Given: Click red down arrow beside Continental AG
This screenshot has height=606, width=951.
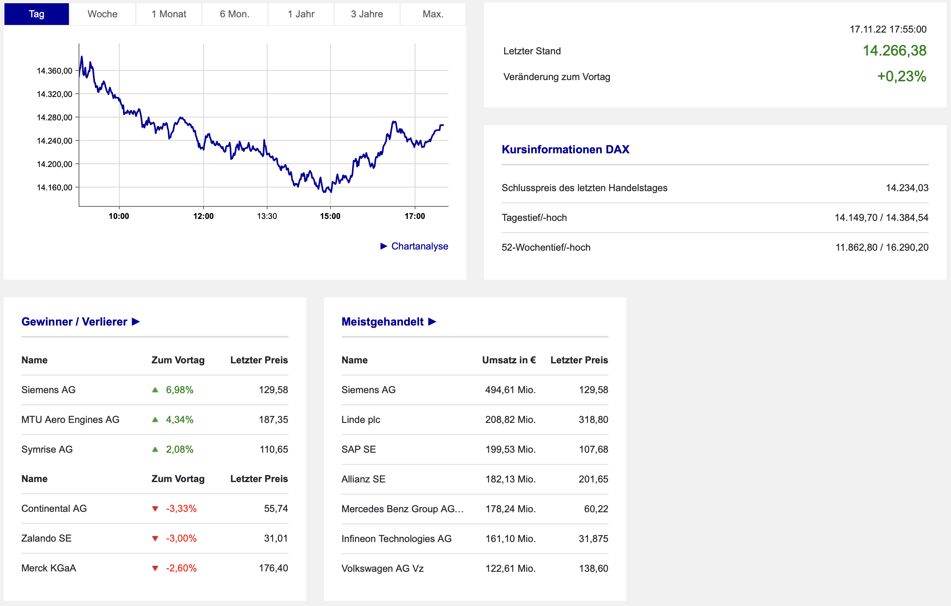Looking at the screenshot, I should point(155,509).
